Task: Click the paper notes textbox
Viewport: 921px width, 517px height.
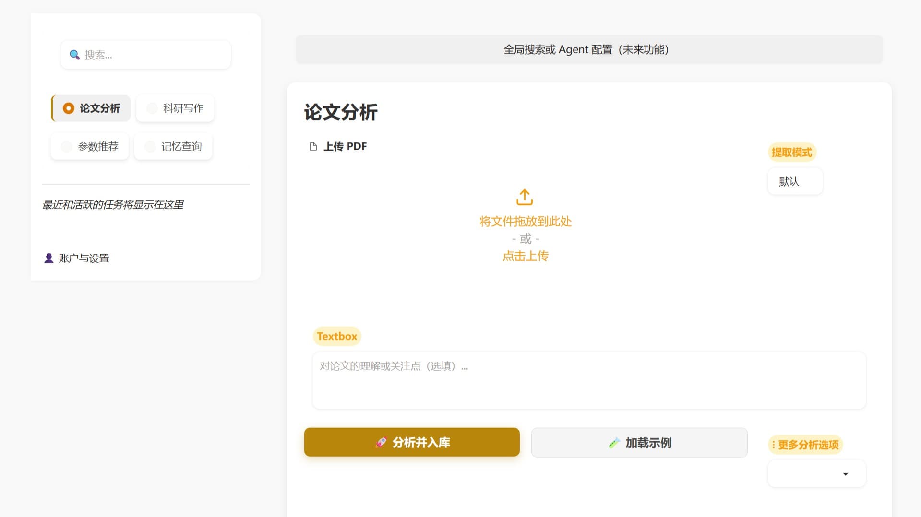Action: pyautogui.click(x=589, y=380)
